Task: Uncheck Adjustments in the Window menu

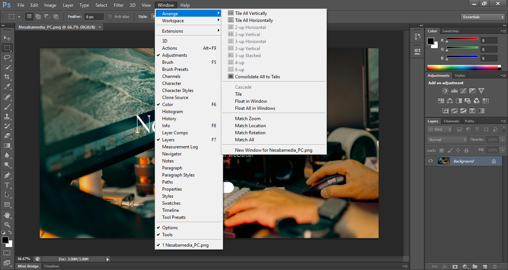Action: pyautogui.click(x=174, y=55)
